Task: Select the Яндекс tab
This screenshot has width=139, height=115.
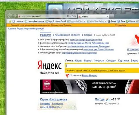Action: [94, 17]
